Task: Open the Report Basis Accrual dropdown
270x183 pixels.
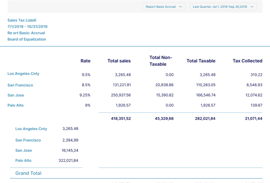Action: point(164,6)
